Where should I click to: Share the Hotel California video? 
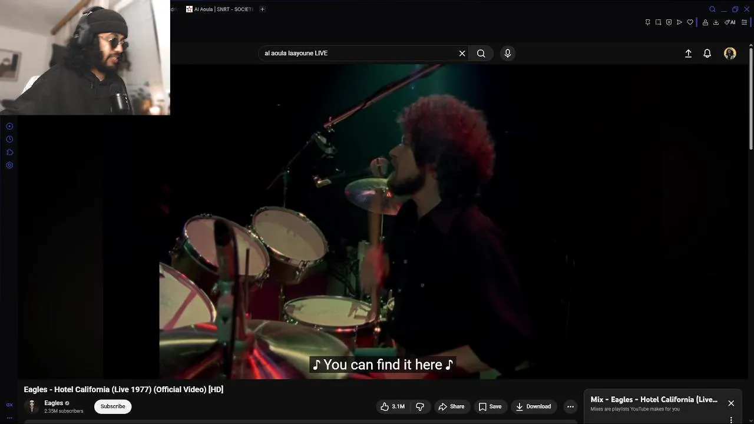tap(451, 406)
